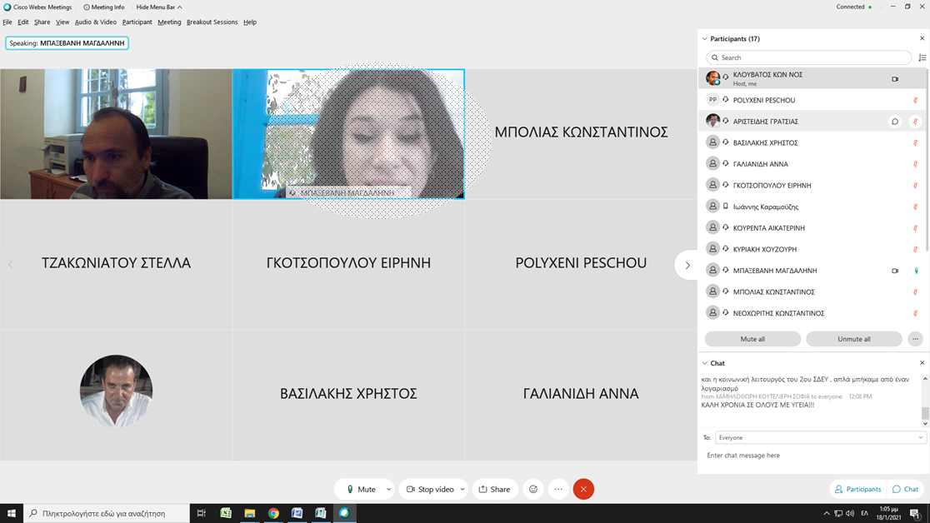
Task: Open the Breakout Sessions menu
Action: click(212, 22)
